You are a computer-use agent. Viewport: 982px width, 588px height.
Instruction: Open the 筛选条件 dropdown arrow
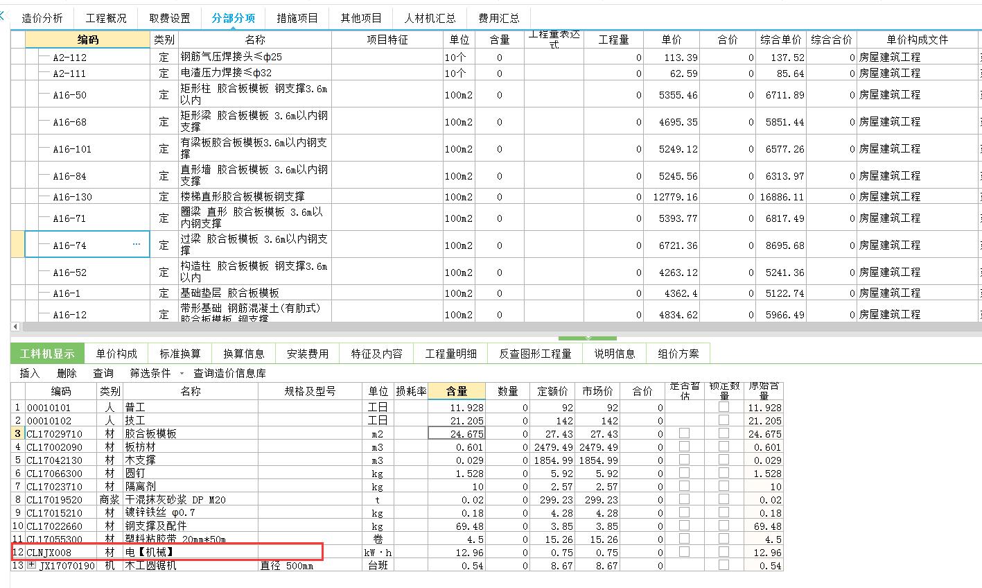tap(182, 373)
